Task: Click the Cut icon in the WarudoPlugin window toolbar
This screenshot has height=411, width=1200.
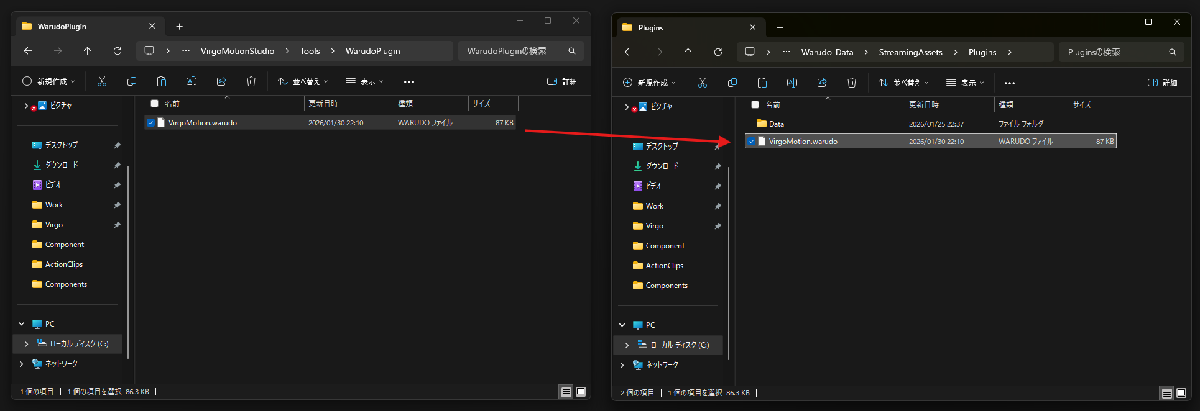Action: click(x=102, y=81)
